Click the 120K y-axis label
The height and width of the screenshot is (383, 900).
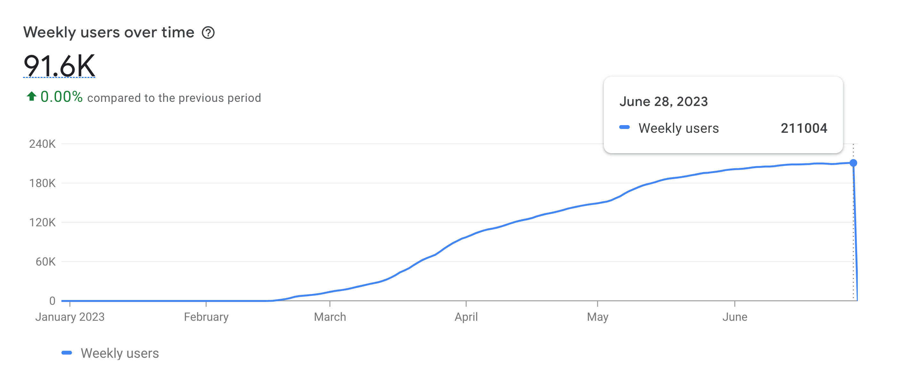pos(42,222)
